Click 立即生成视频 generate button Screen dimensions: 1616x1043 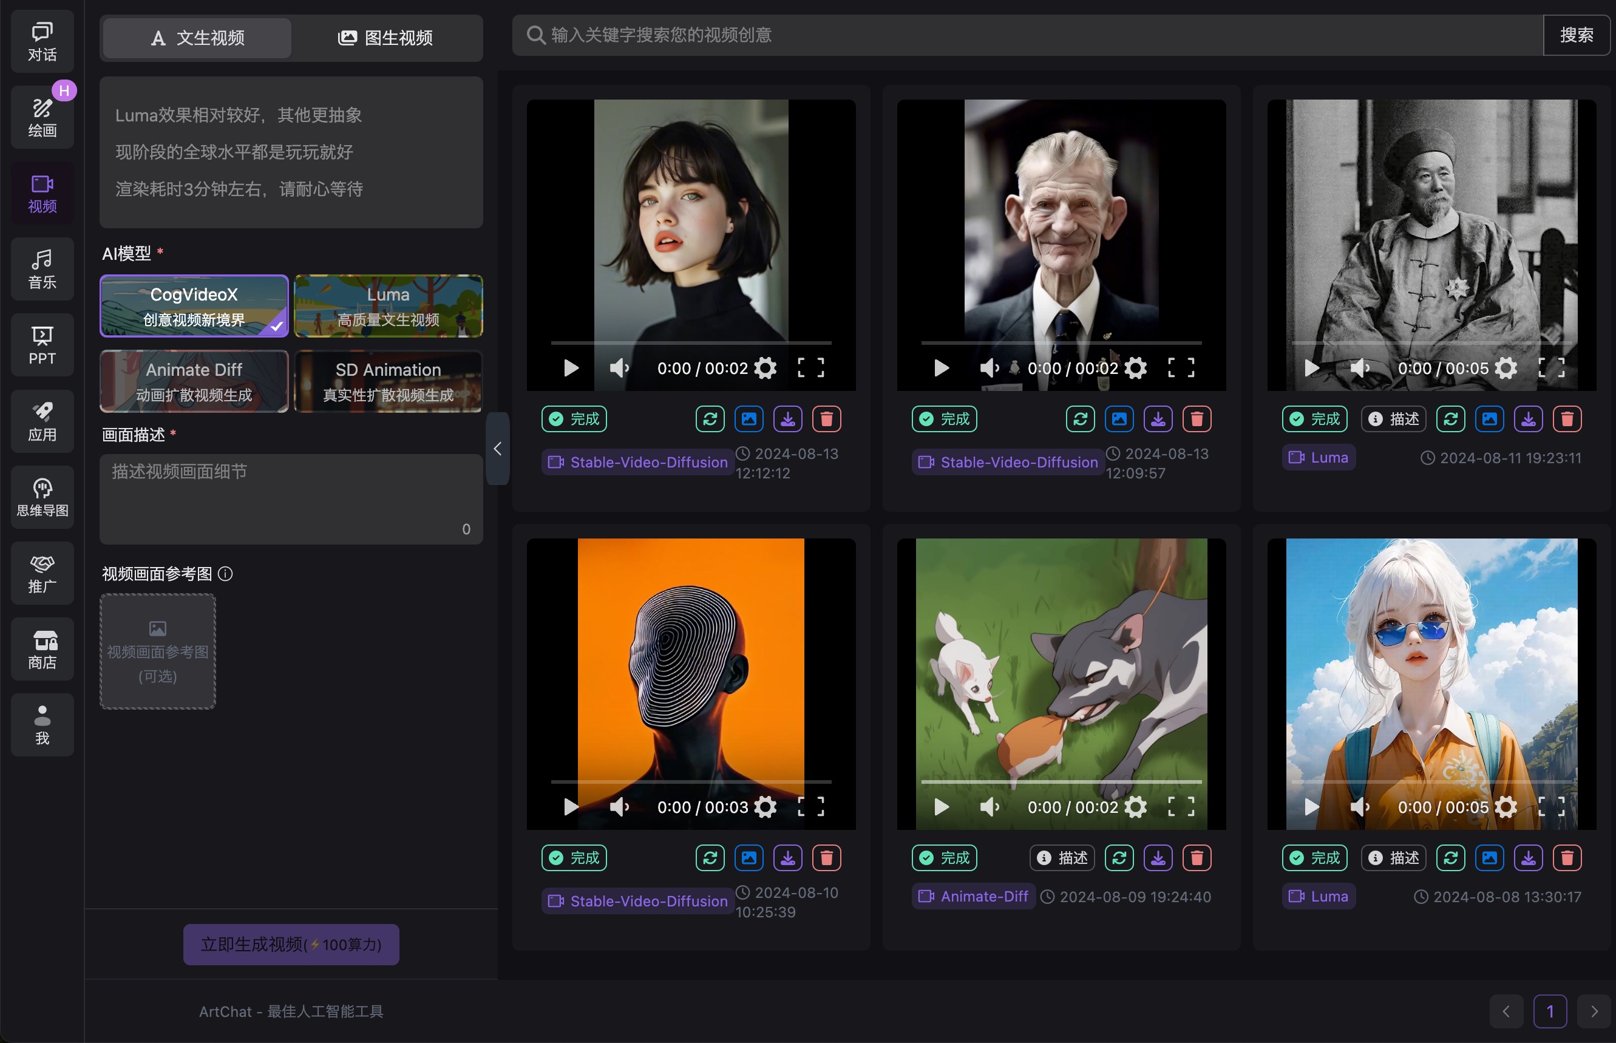coord(291,944)
